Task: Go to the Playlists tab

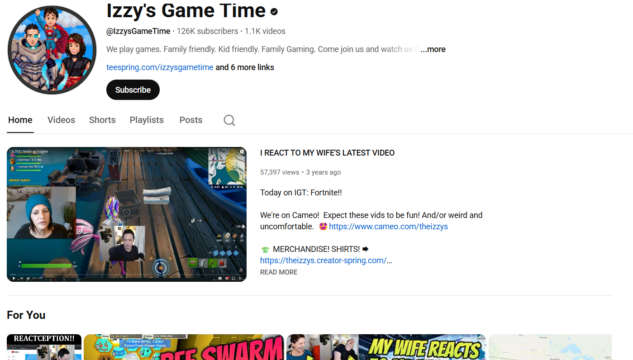Action: click(x=147, y=120)
